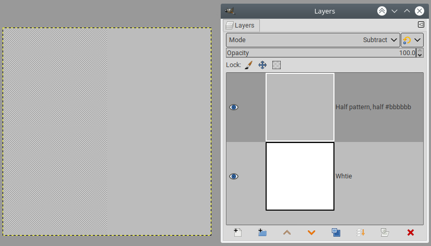Hide the 'Half pattern, half #bbbbbb' layer
Screen dimensions: 431x246
[x=234, y=107]
